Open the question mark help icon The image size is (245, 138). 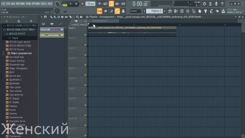(222, 3)
